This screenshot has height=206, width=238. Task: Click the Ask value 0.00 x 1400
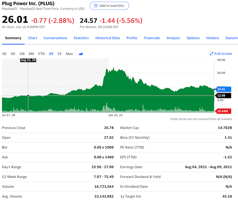pos(104,157)
